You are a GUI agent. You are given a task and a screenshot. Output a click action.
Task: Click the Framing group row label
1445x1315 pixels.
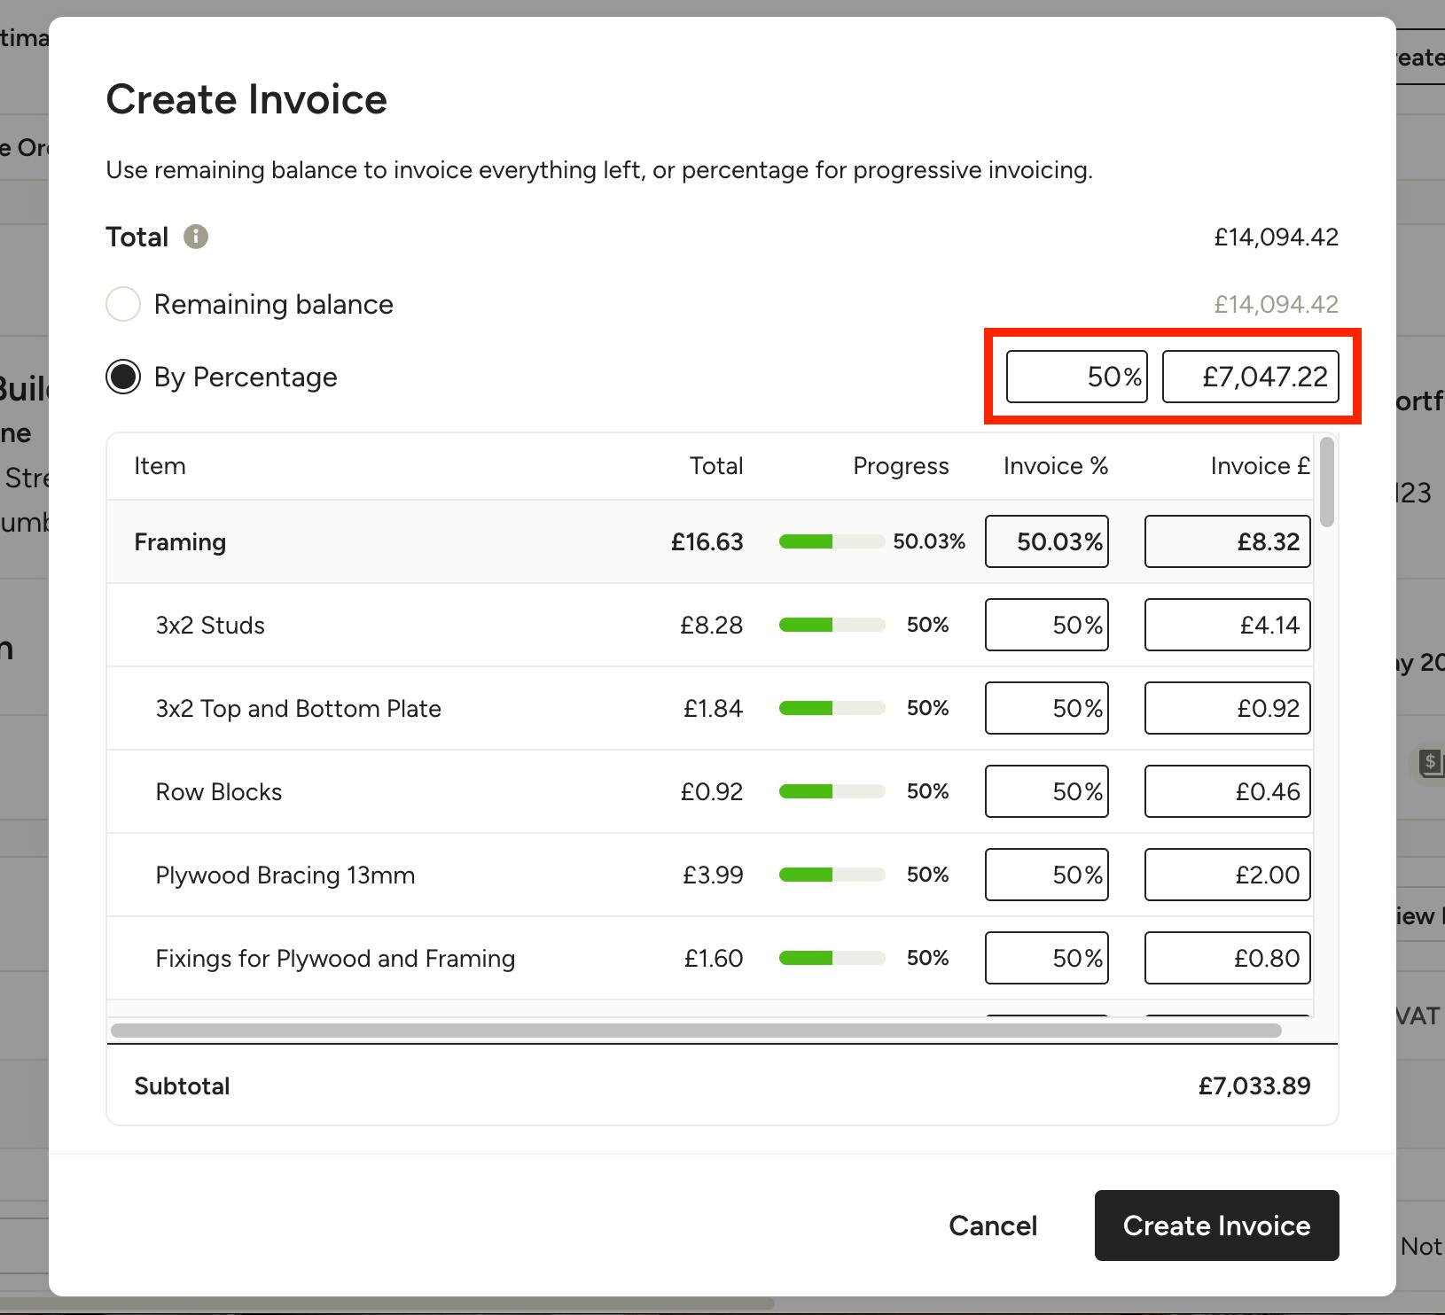[180, 541]
